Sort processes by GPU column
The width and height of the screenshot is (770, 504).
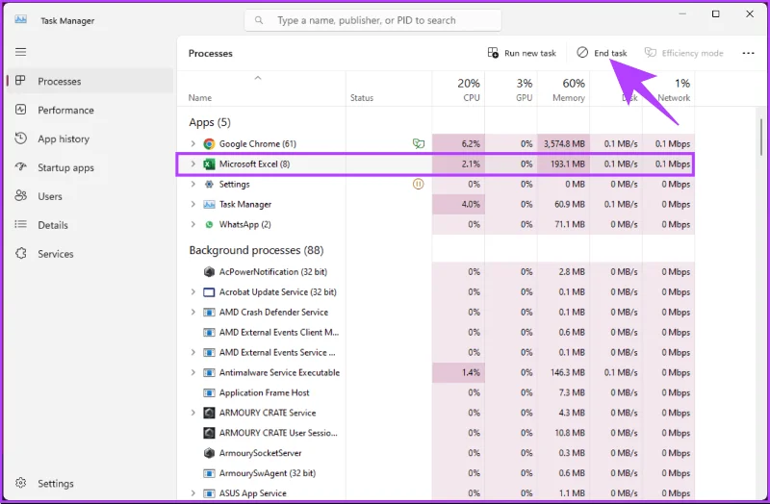(x=511, y=89)
